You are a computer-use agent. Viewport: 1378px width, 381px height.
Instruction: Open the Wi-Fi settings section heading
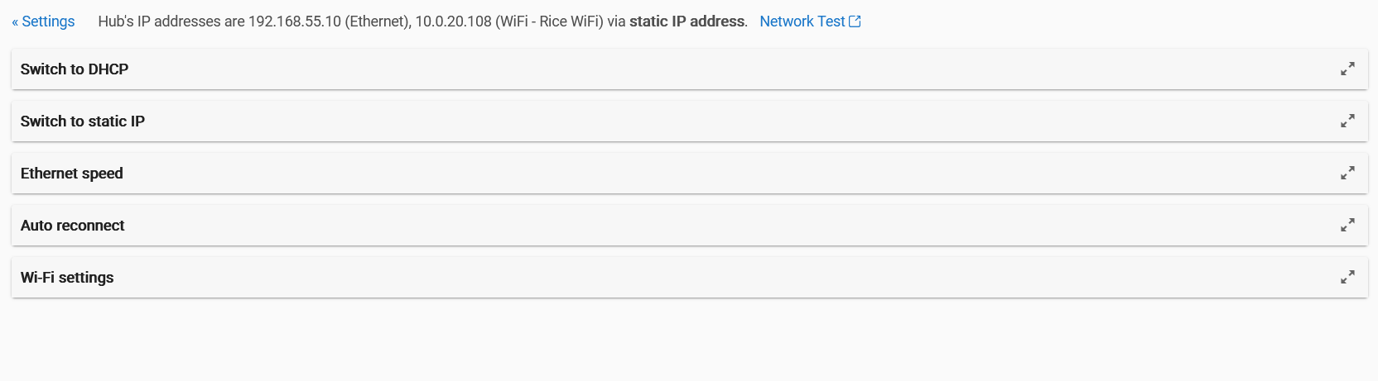coord(67,278)
